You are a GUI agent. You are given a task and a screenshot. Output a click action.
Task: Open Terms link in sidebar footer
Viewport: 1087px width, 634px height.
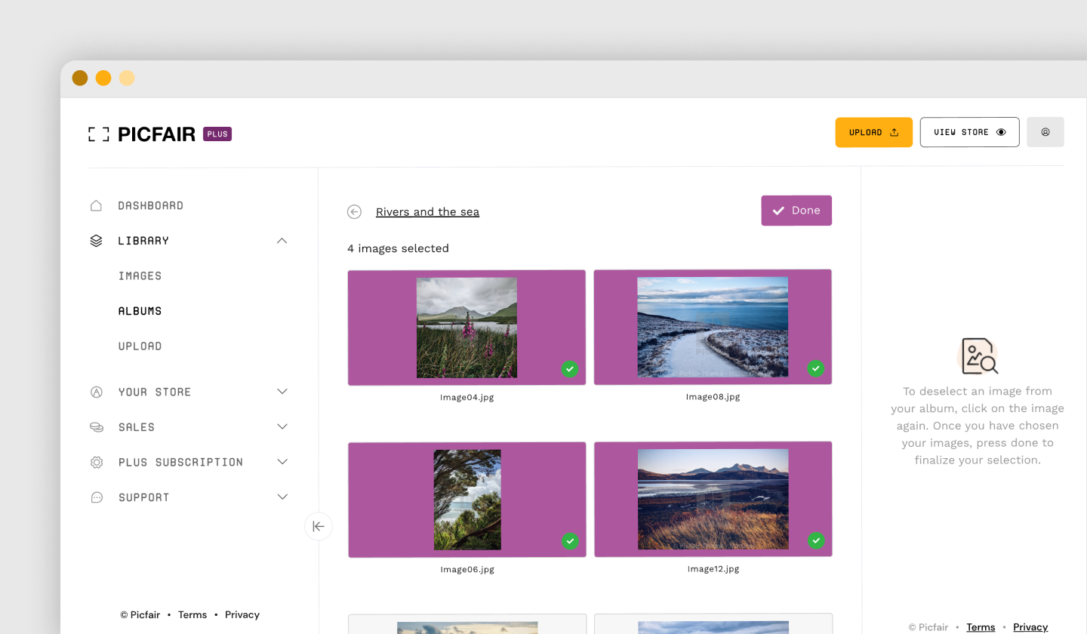point(192,615)
